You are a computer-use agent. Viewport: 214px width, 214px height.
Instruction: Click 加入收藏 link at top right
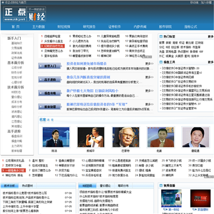(206, 2)
